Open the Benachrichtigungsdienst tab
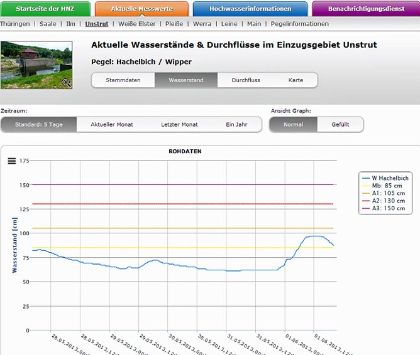Image resolution: width=420 pixels, height=355 pixels. 365,9
